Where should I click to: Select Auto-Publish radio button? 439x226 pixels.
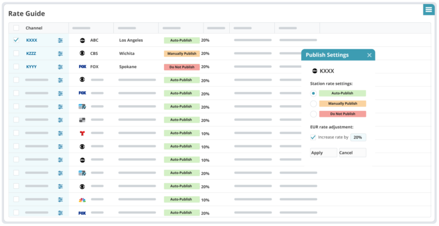point(313,93)
